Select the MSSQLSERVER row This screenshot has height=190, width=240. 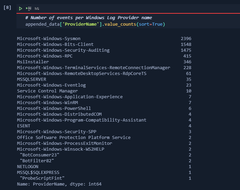[104, 79]
